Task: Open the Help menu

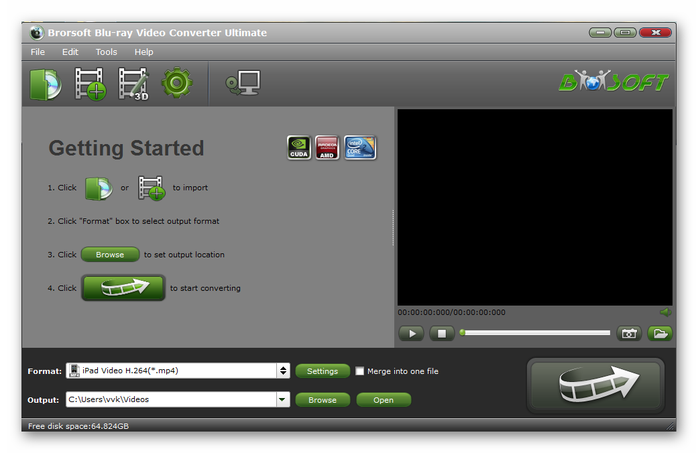Action: pos(143,52)
